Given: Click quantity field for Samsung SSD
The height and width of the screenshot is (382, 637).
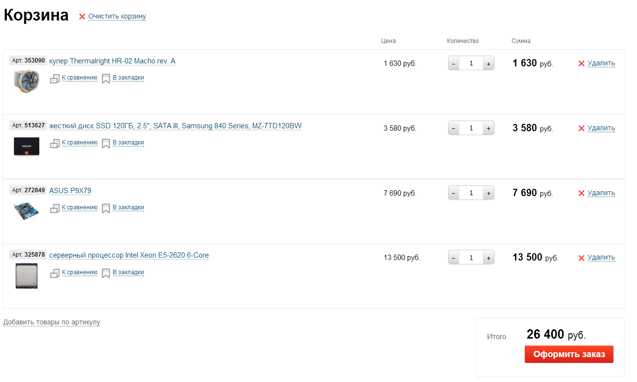Looking at the screenshot, I should point(471,128).
